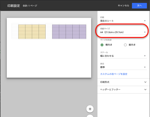Click キャンセル to cancel print settings
The width and height of the screenshot is (150, 117).
(123, 6)
